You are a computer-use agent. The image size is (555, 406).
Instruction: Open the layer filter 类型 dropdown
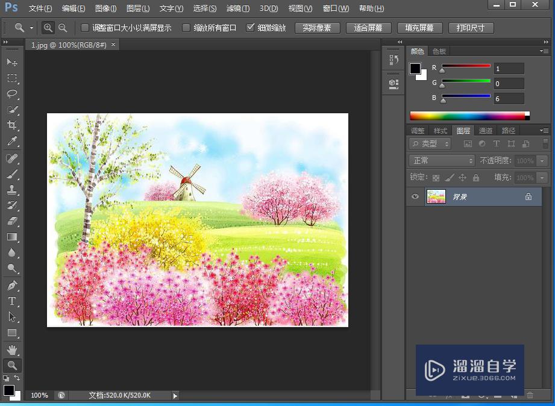pyautogui.click(x=430, y=144)
